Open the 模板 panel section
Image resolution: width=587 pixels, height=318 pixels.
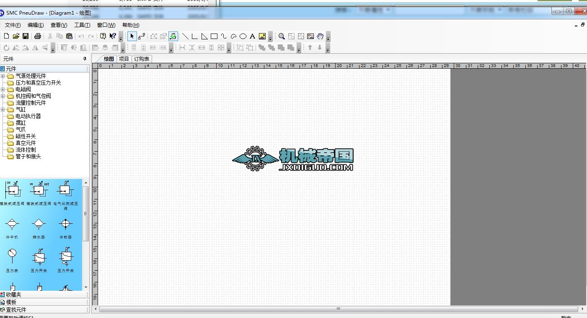pos(45,302)
